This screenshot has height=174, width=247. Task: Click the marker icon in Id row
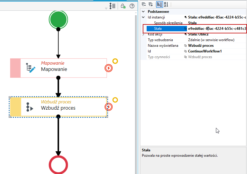click(185, 51)
